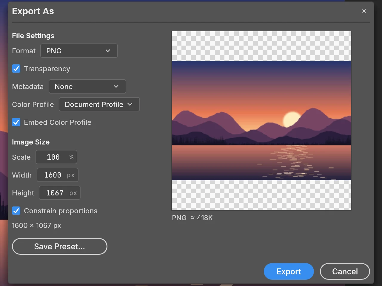
Task: Edit the Scale percentage field
Action: tap(56, 157)
